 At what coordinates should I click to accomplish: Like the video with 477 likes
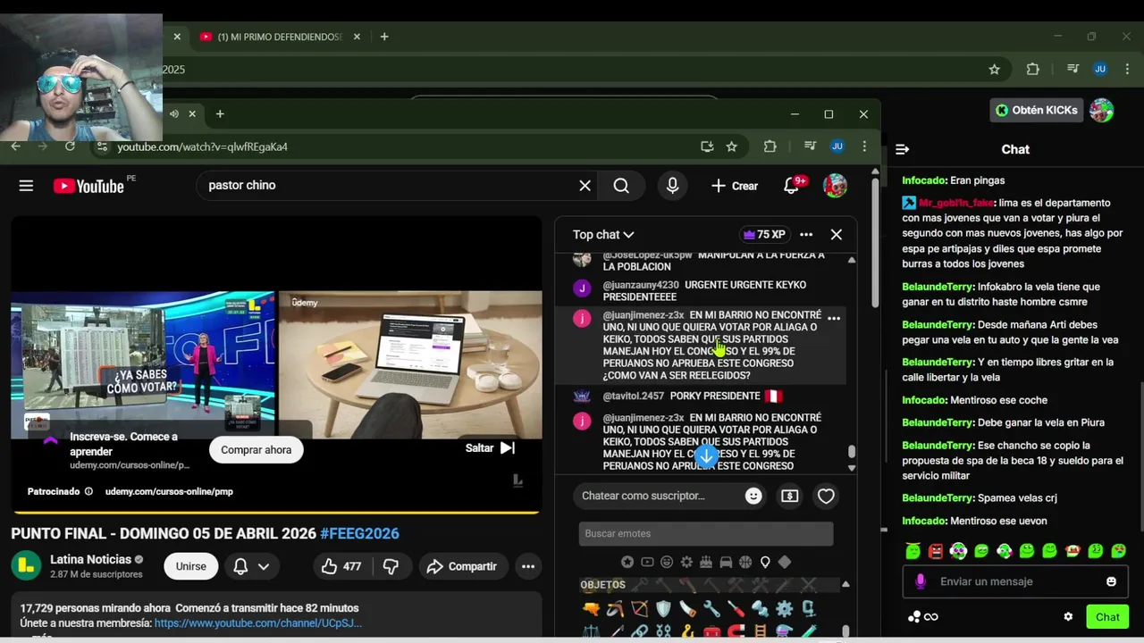(341, 566)
